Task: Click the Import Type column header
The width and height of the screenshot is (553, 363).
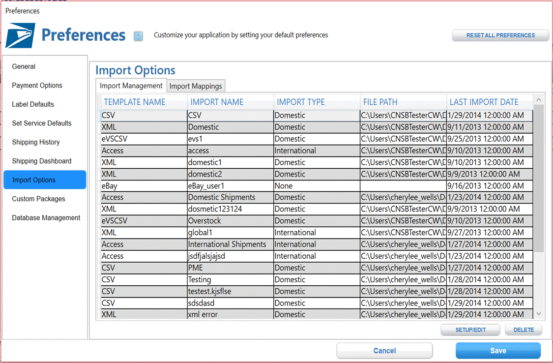Action: (x=317, y=102)
